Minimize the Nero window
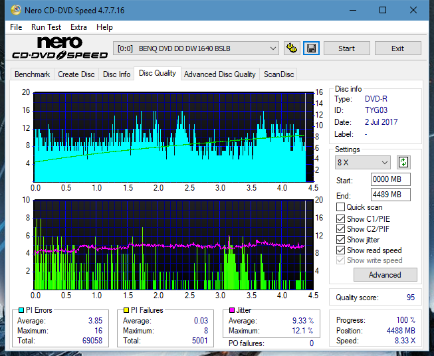This screenshot has height=356, width=434. pyautogui.click(x=353, y=10)
